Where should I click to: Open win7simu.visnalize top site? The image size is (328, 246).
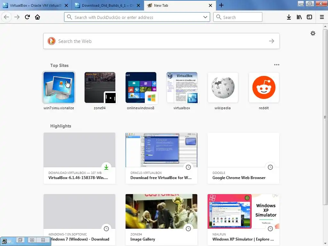(59, 91)
